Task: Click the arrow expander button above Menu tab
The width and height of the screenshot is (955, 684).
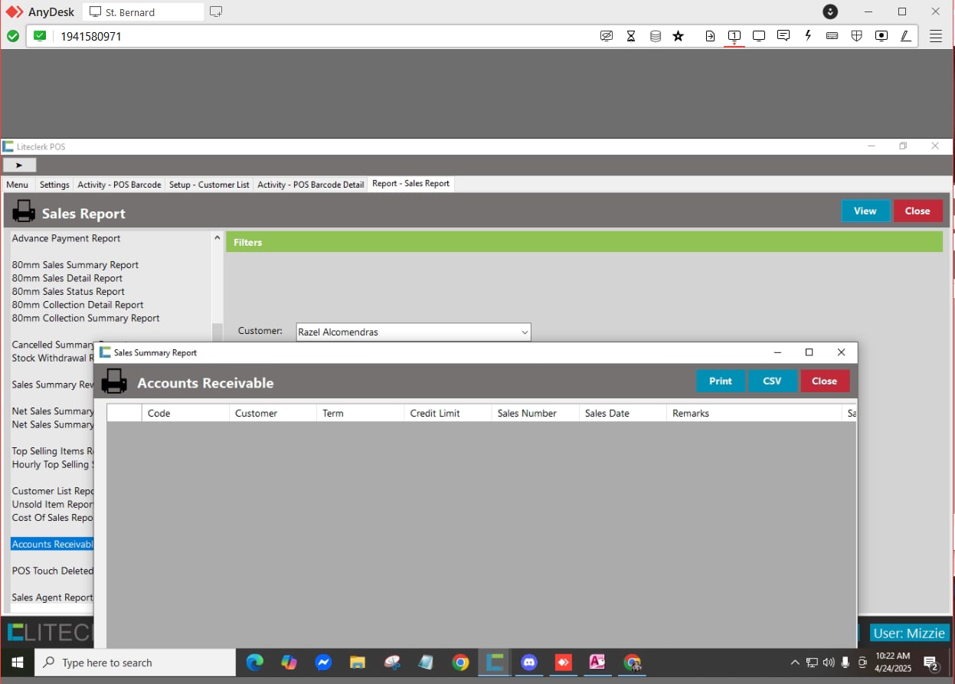Action: pyautogui.click(x=19, y=165)
